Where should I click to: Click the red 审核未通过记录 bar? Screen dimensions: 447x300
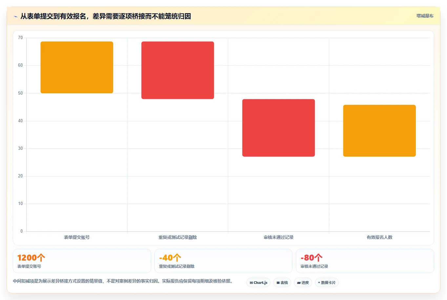(278, 128)
